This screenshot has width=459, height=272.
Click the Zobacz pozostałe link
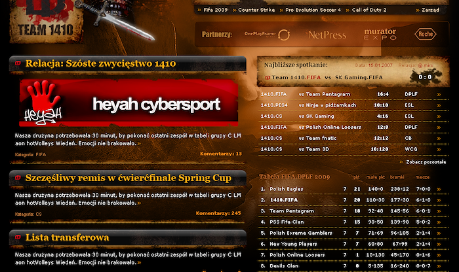(x=426, y=162)
